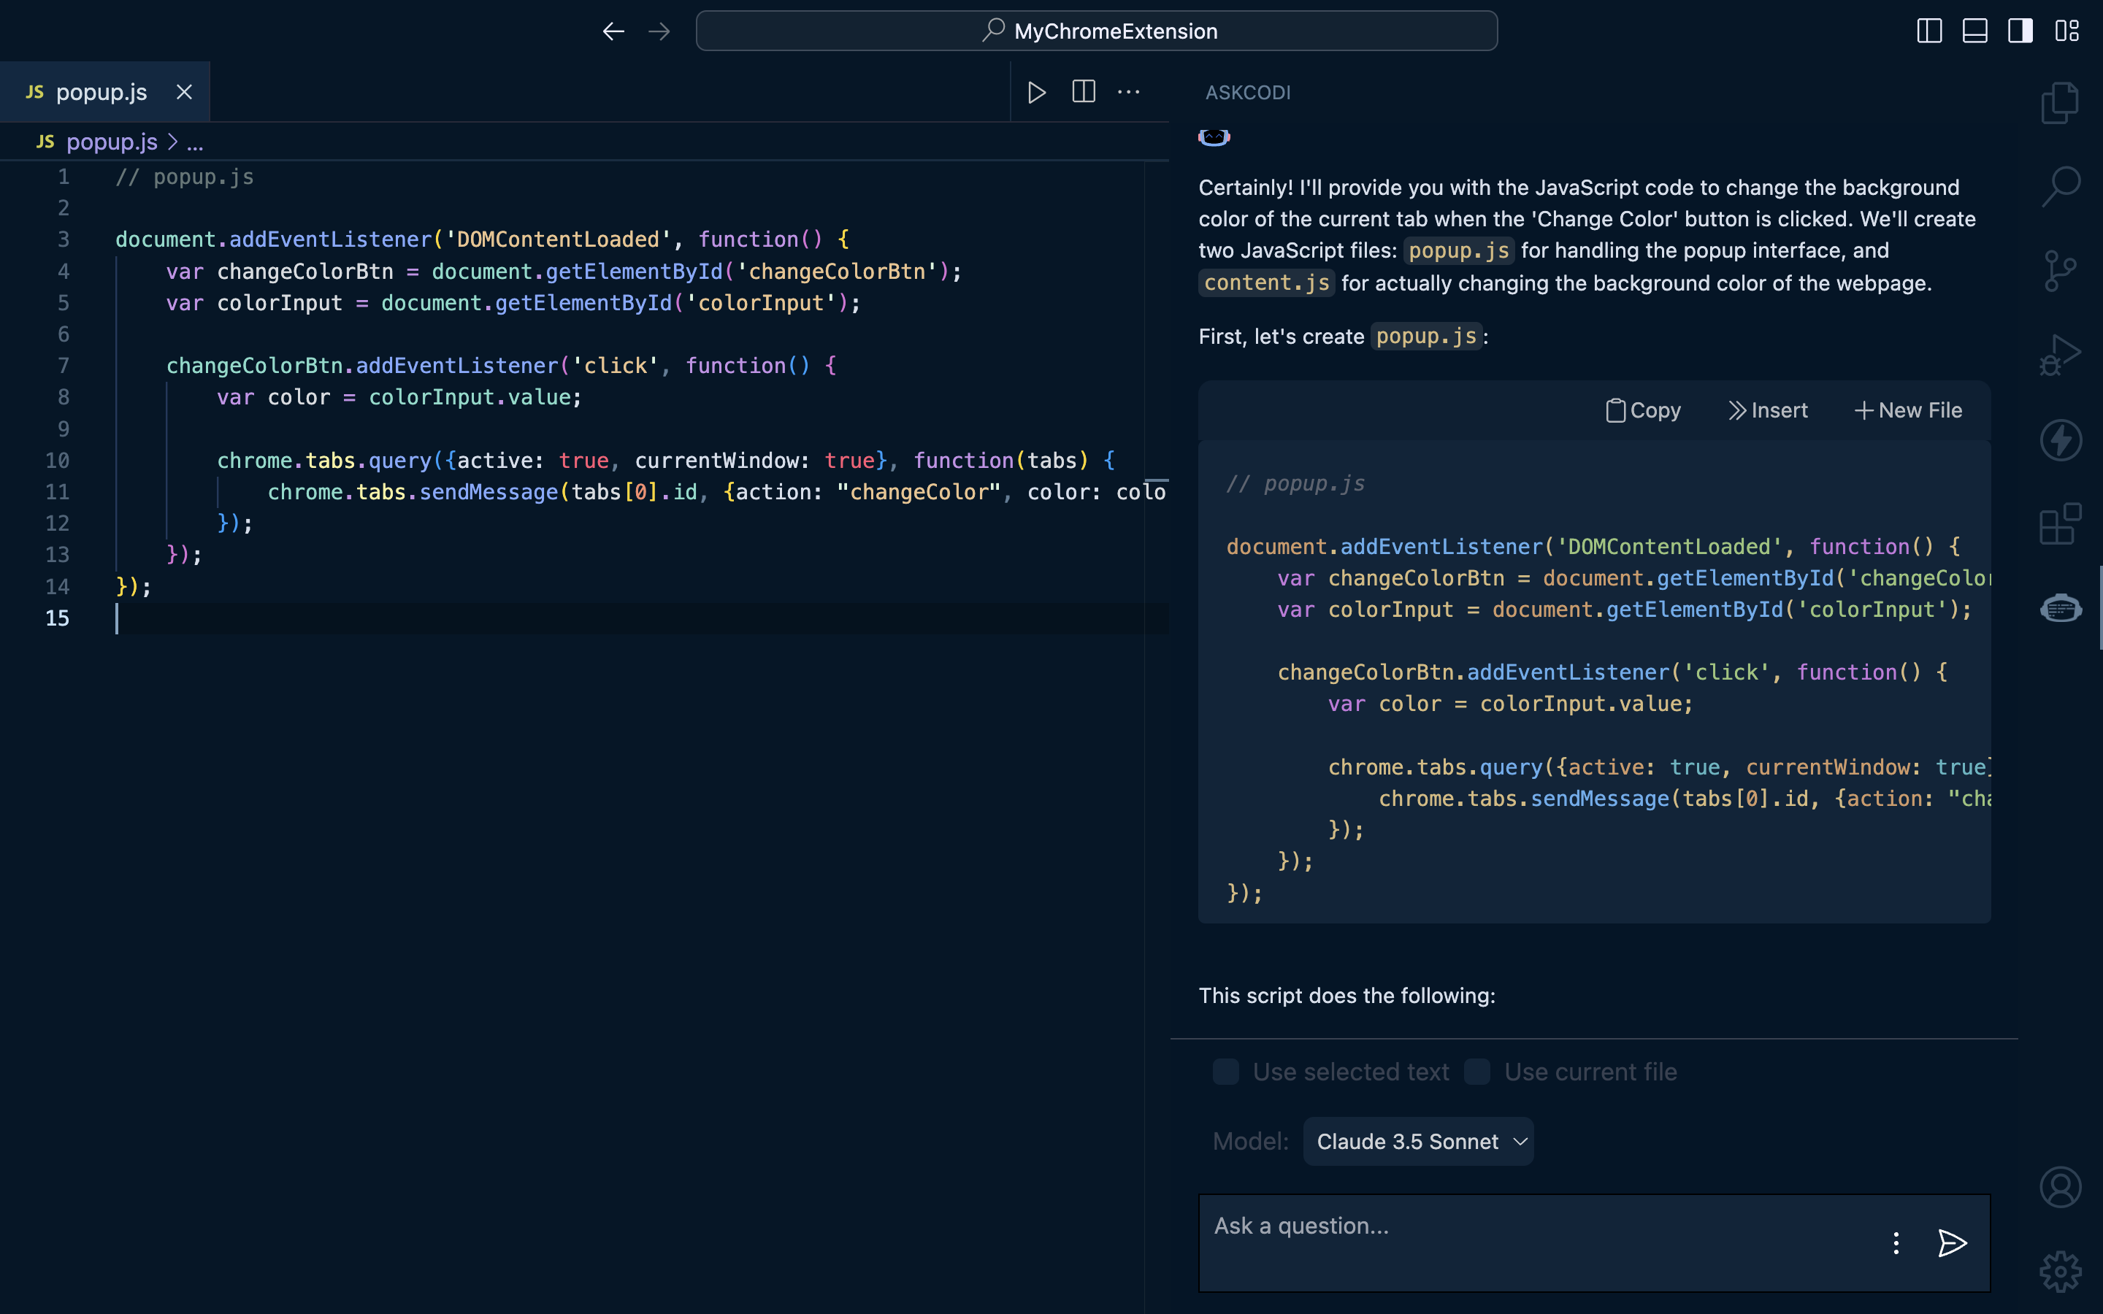
Task: Click the sendMessage call on line 11
Action: click(489, 492)
